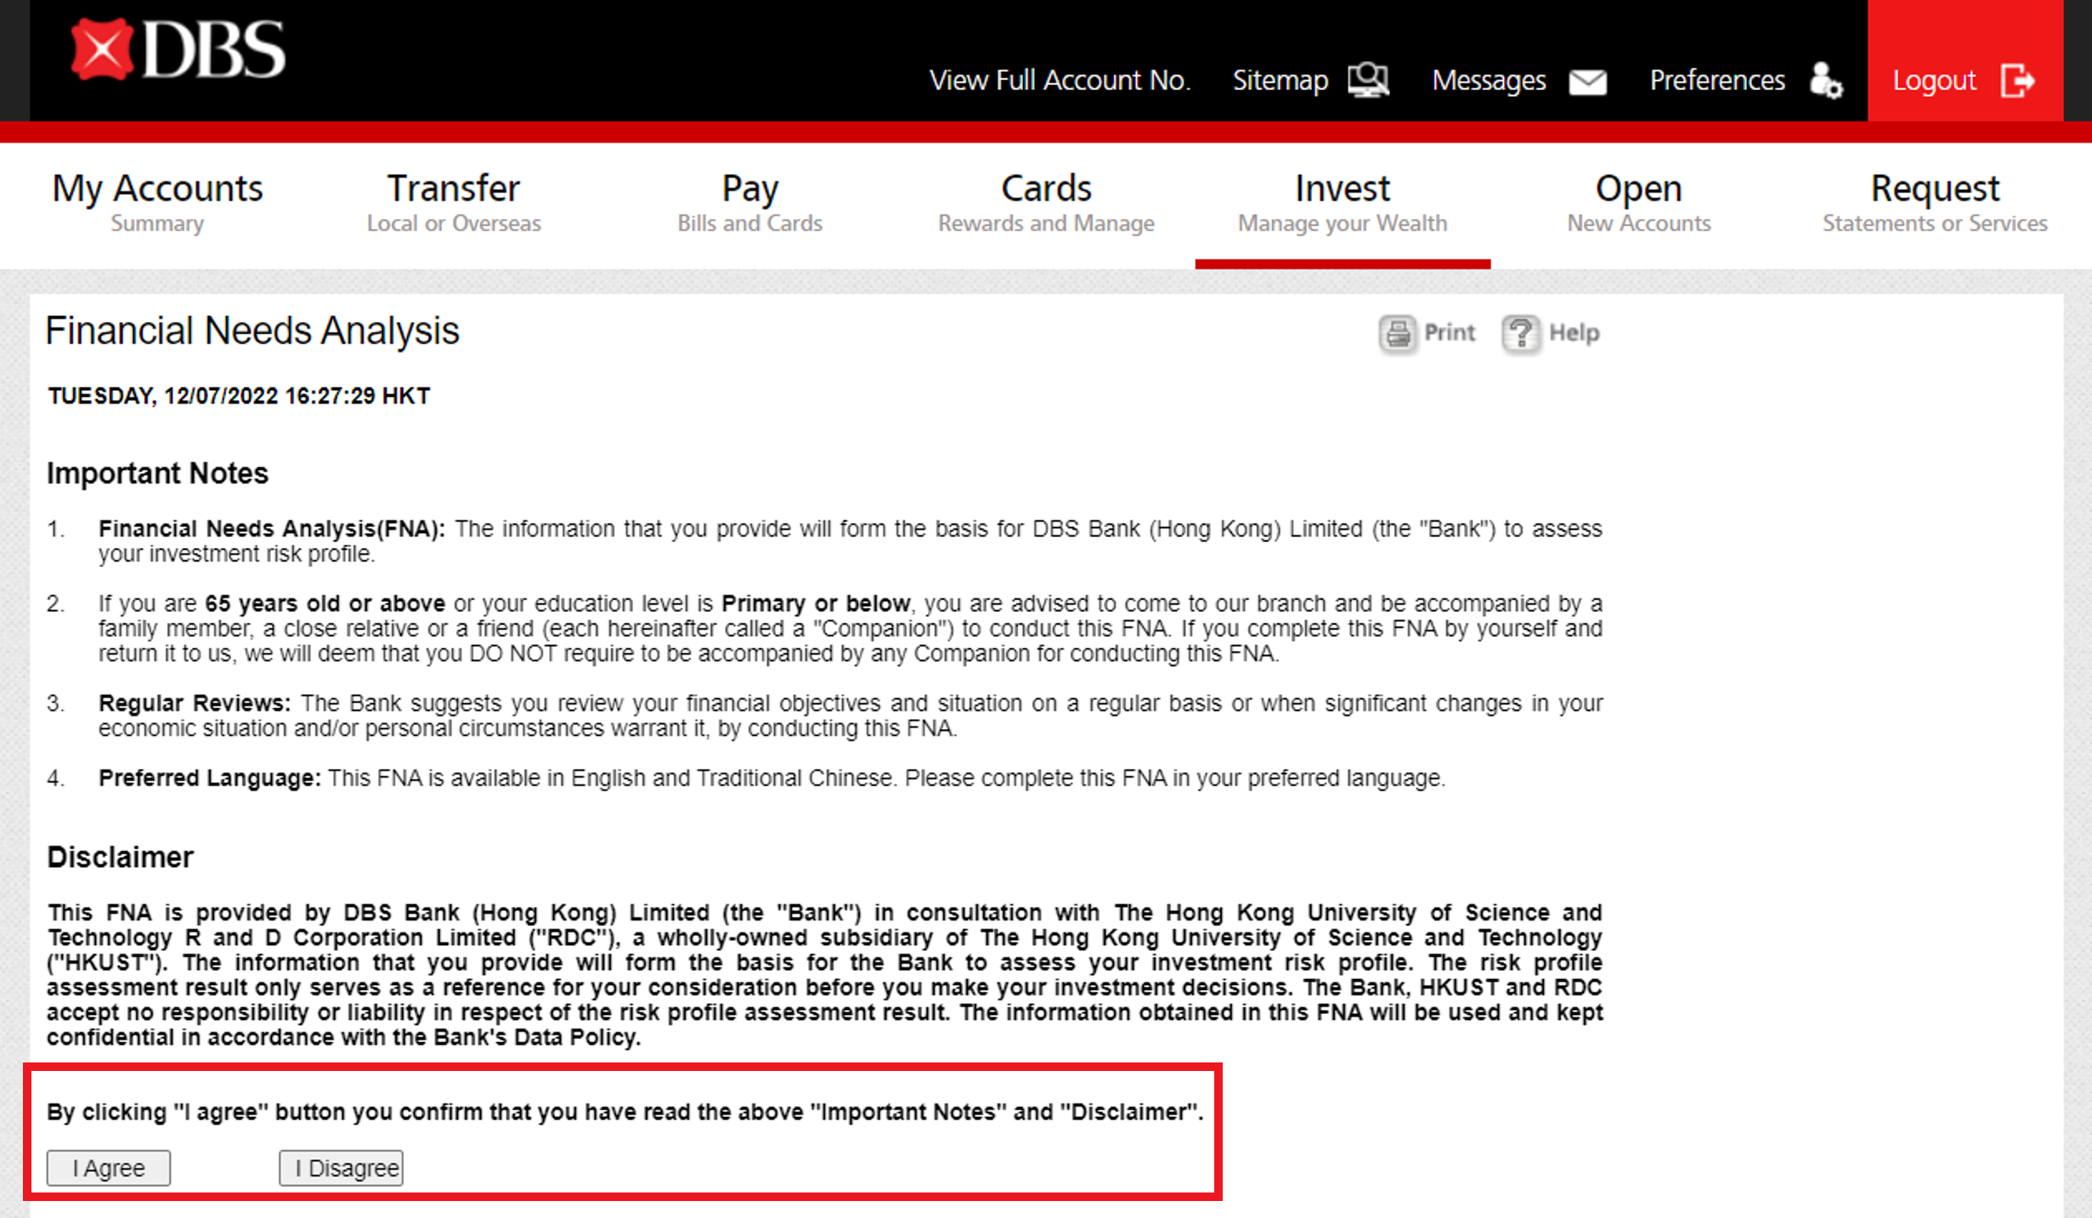
Task: Click the View Full Account No. link
Action: pos(1059,81)
